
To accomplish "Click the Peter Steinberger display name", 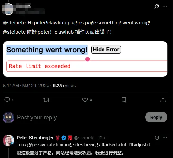I will coord(35,138).
